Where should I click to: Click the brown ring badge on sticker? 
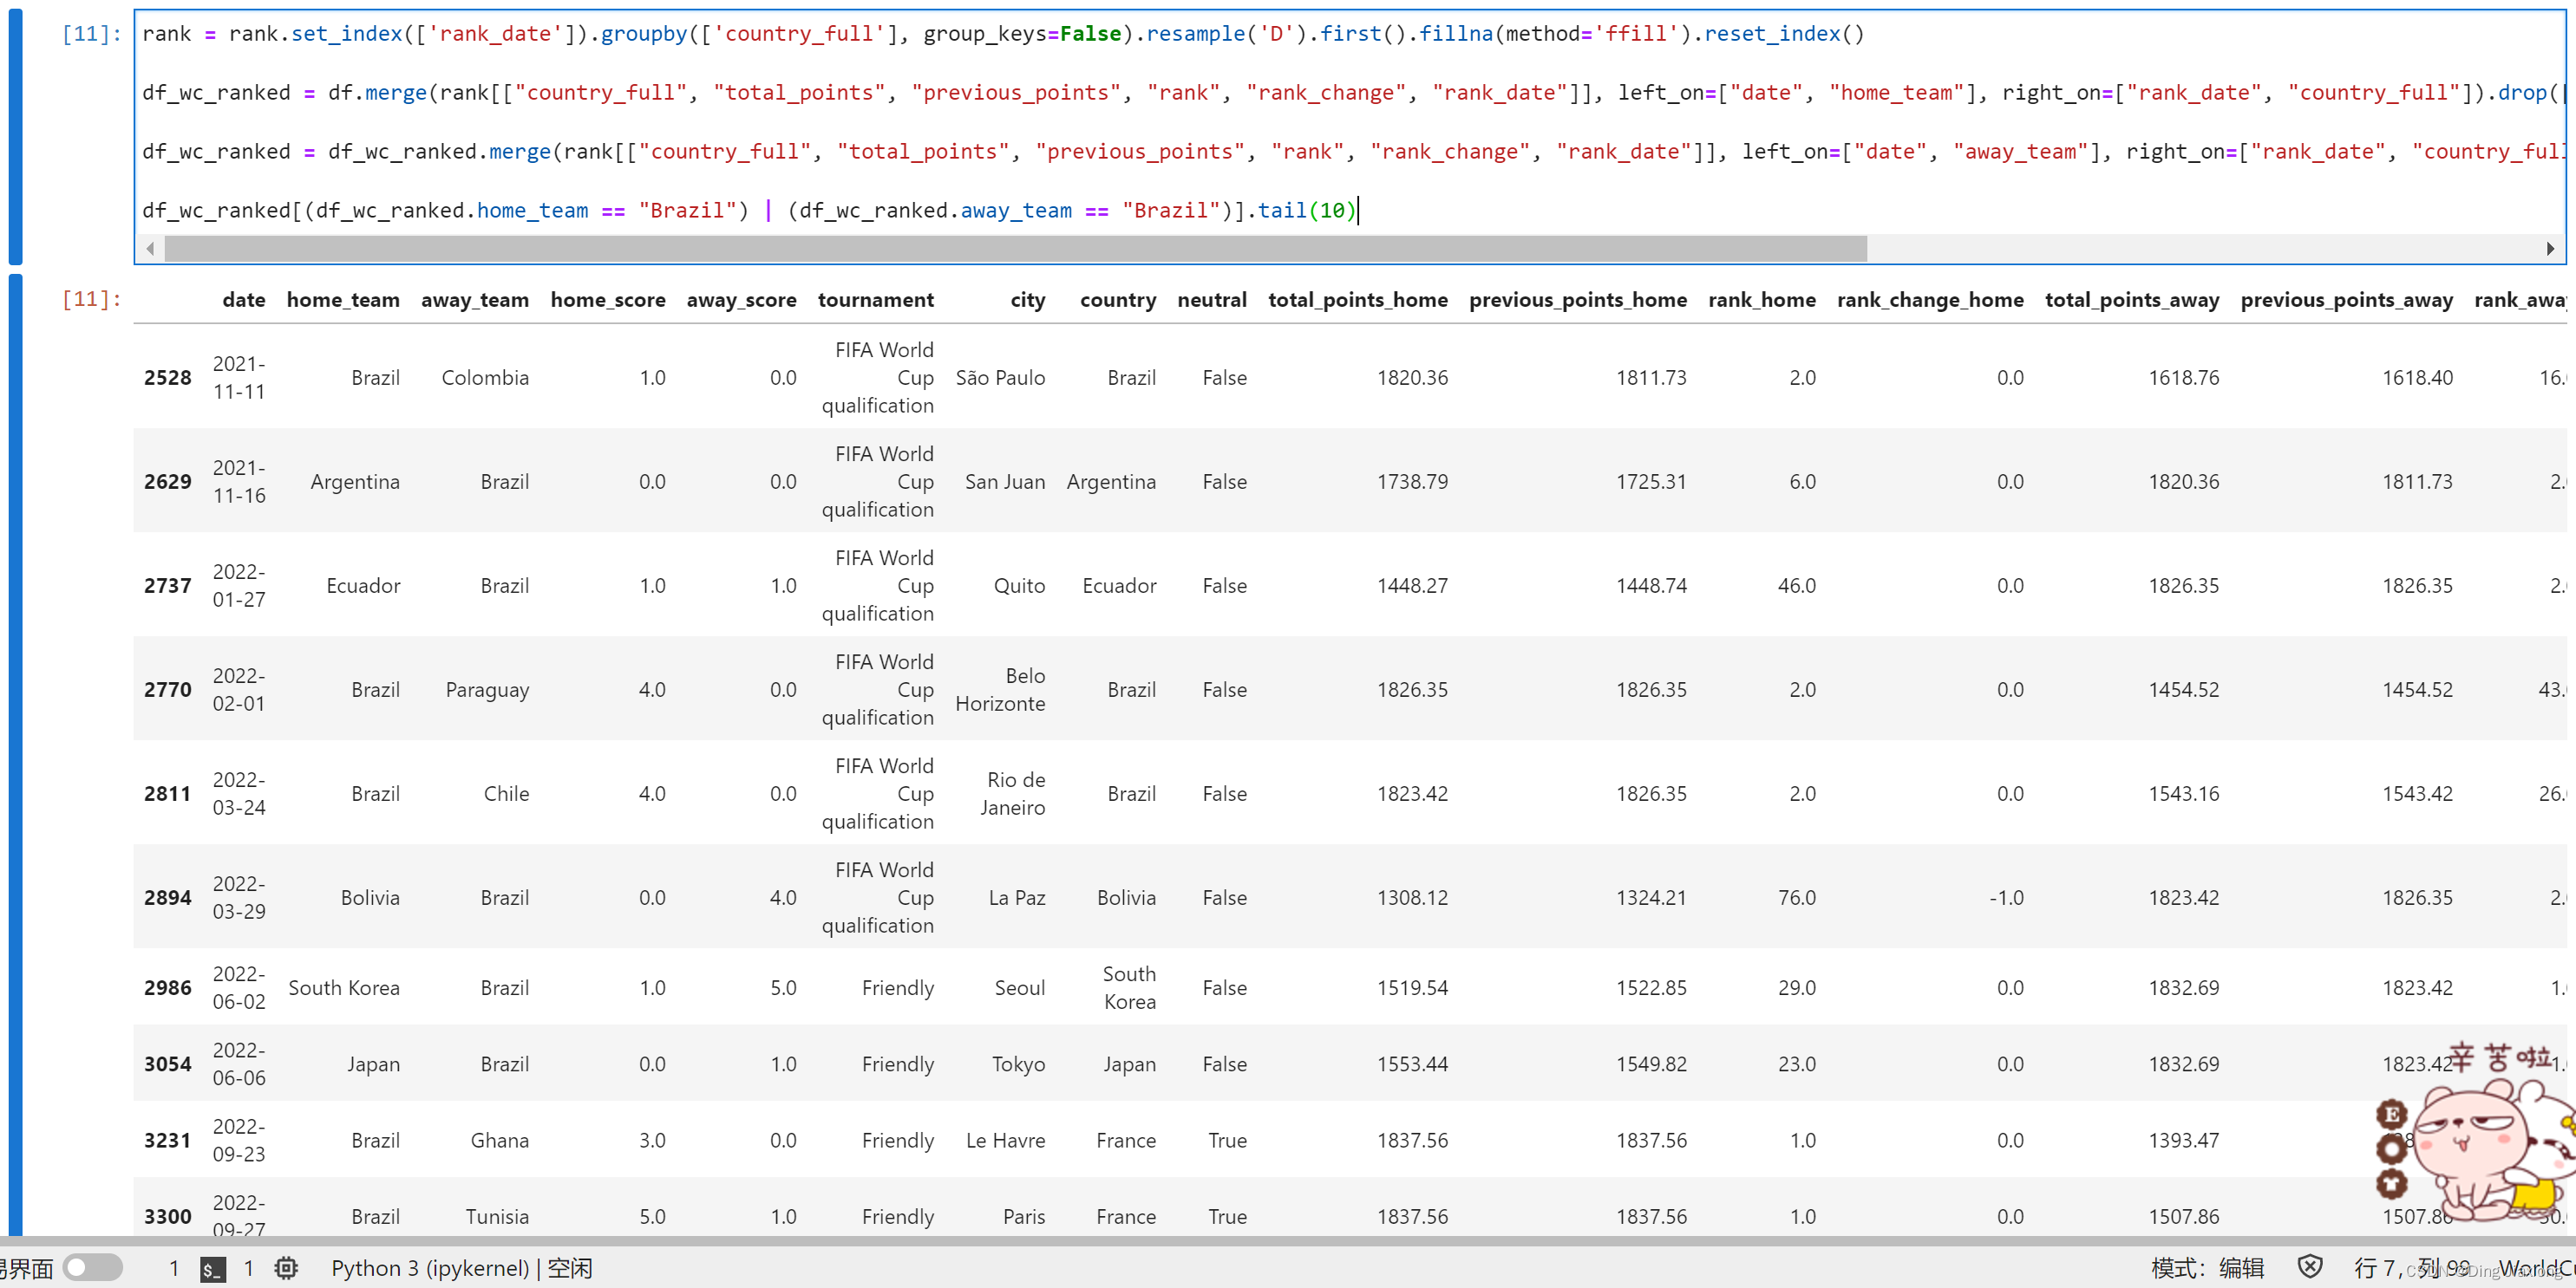coord(2391,1148)
